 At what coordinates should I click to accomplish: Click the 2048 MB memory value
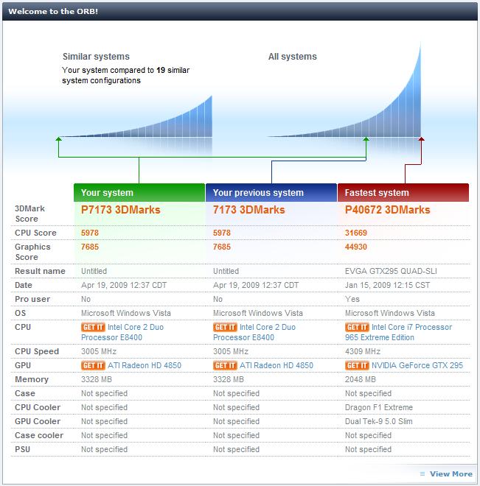click(x=361, y=379)
